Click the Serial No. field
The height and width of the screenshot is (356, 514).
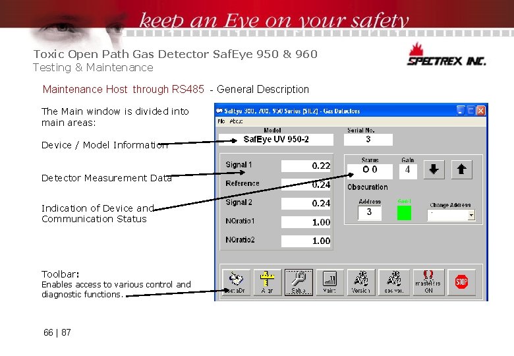click(x=368, y=140)
